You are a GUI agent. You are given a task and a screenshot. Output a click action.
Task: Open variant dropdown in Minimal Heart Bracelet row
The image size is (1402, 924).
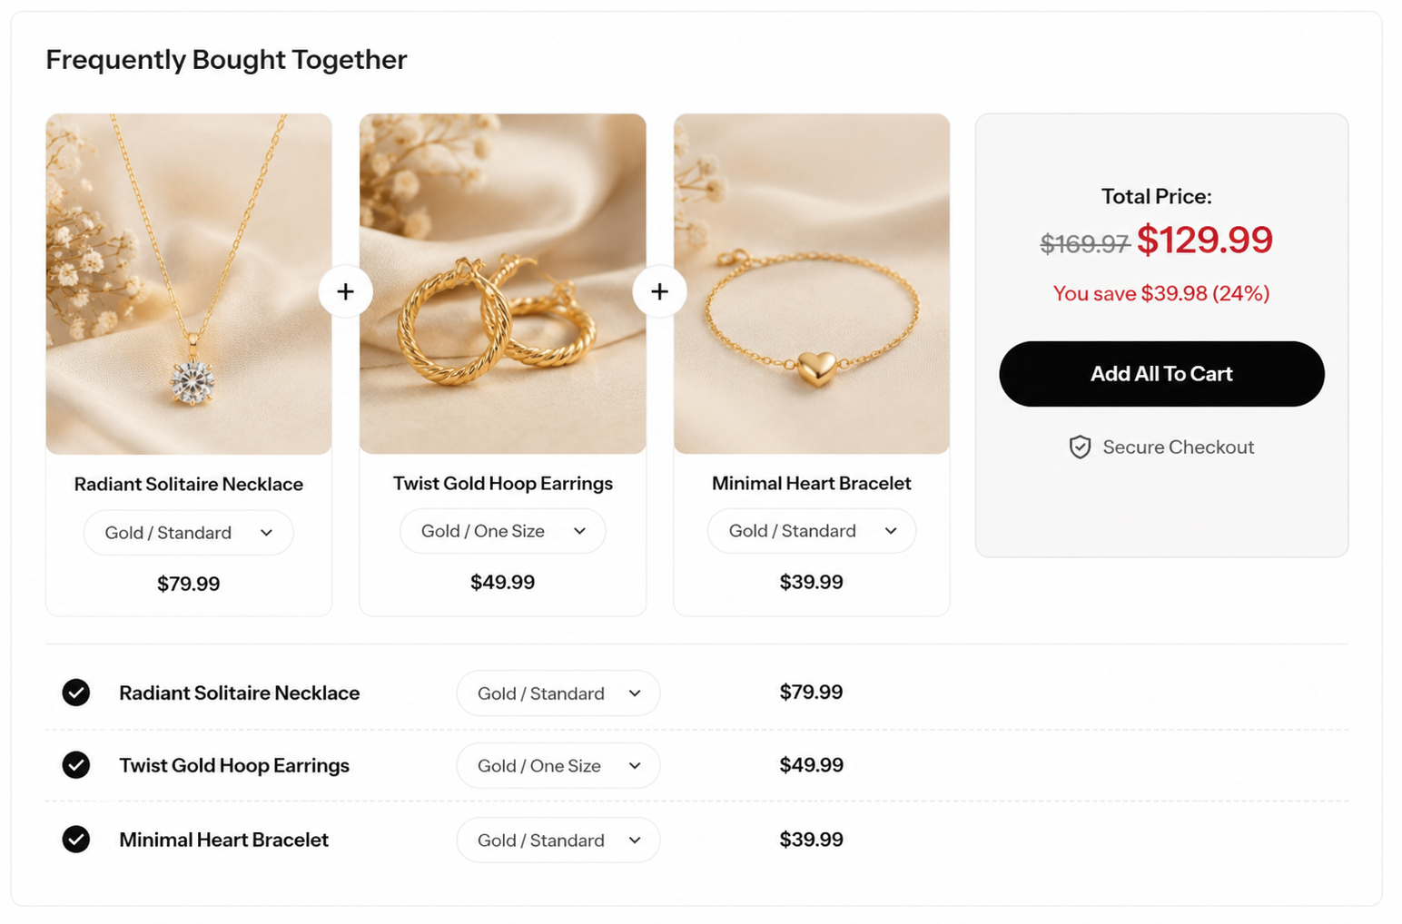click(x=558, y=840)
